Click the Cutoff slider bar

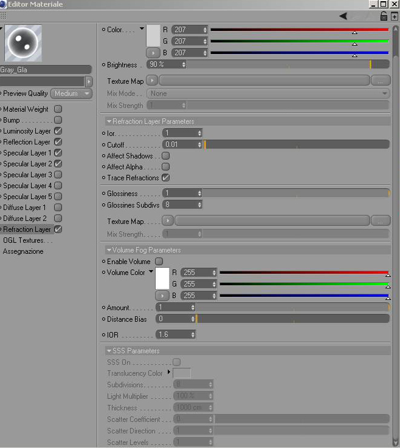tap(296, 144)
